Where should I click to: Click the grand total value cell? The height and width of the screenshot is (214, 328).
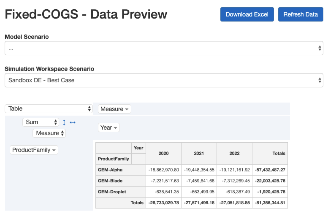tap(270, 203)
